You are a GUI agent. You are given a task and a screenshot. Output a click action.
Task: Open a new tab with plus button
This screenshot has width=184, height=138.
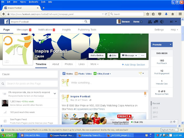(x=43, y=8)
